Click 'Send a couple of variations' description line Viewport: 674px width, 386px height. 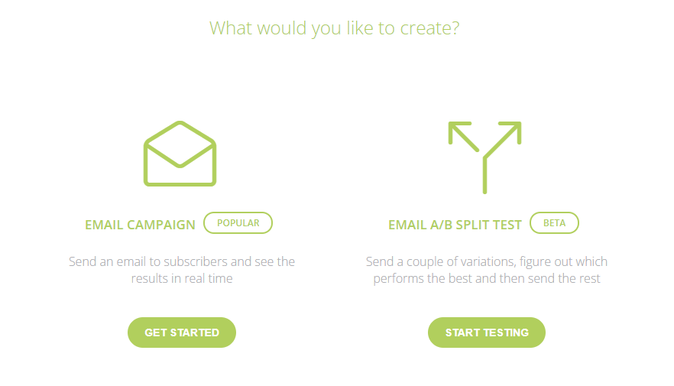click(x=487, y=261)
